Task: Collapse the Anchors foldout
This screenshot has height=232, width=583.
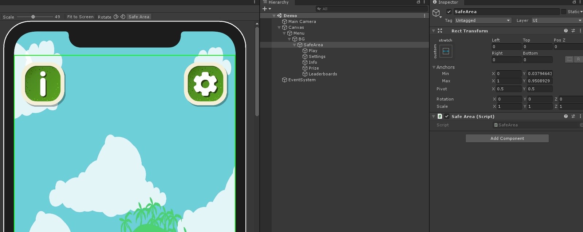Action: coord(434,67)
